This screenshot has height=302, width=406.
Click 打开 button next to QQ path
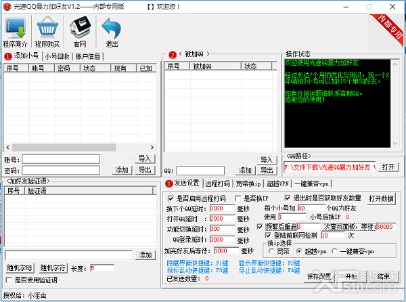388,167
